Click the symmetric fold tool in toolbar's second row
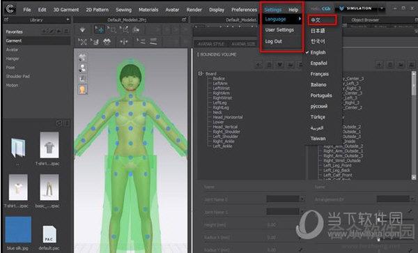This screenshot has height=253, width=418. coord(124,42)
